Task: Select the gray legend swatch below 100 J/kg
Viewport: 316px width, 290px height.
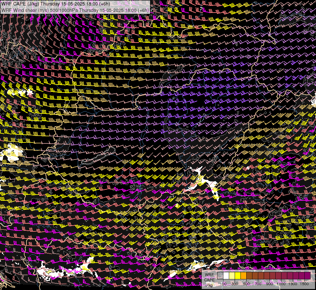Action: click(x=220, y=276)
